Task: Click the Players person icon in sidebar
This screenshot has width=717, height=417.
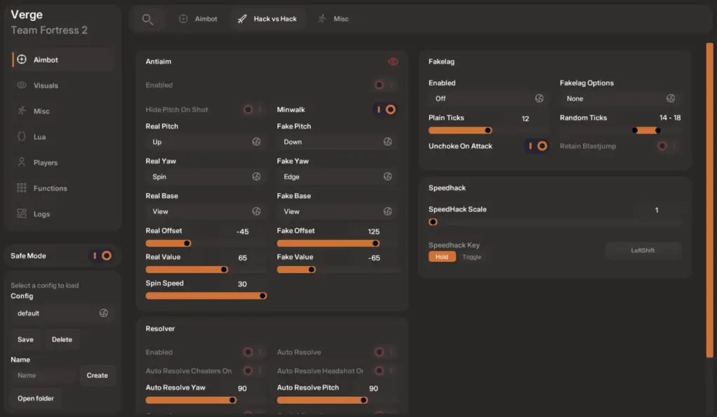Action: [22, 162]
